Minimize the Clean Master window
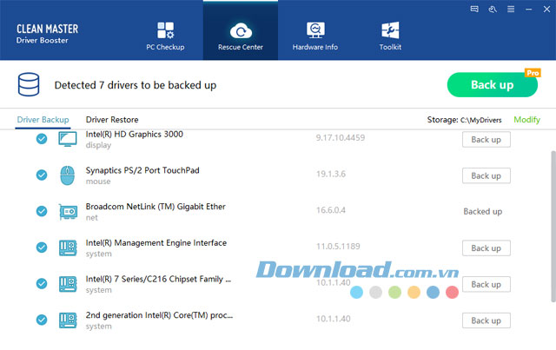 [529, 10]
